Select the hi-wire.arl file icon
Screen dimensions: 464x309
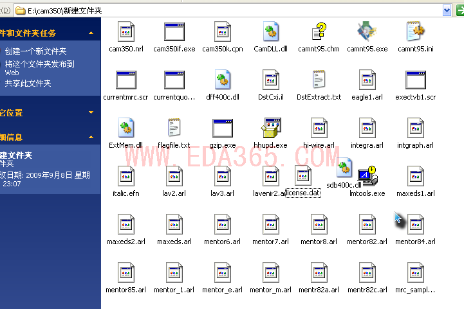(319, 128)
